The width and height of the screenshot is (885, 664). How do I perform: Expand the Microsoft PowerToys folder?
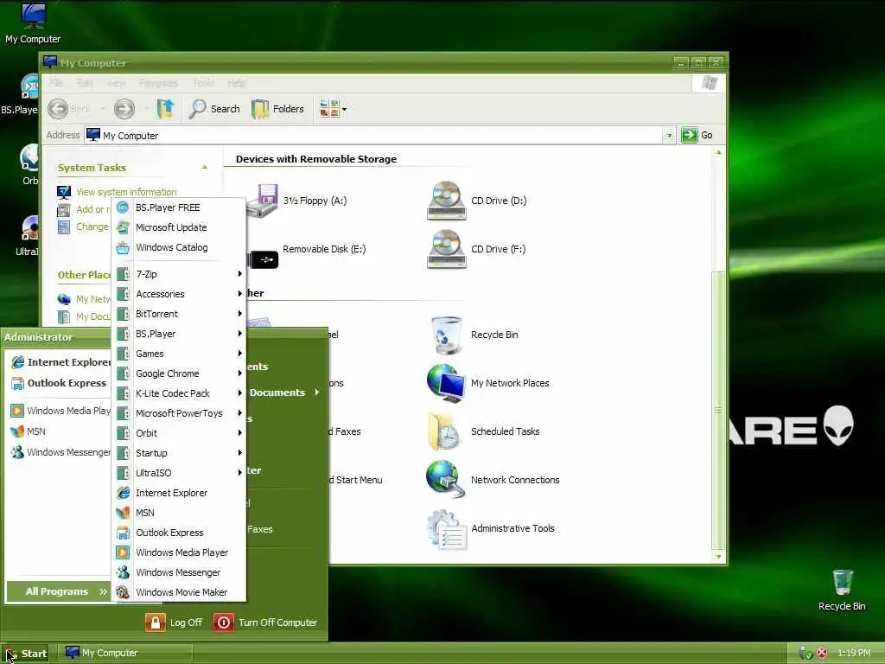tap(180, 413)
